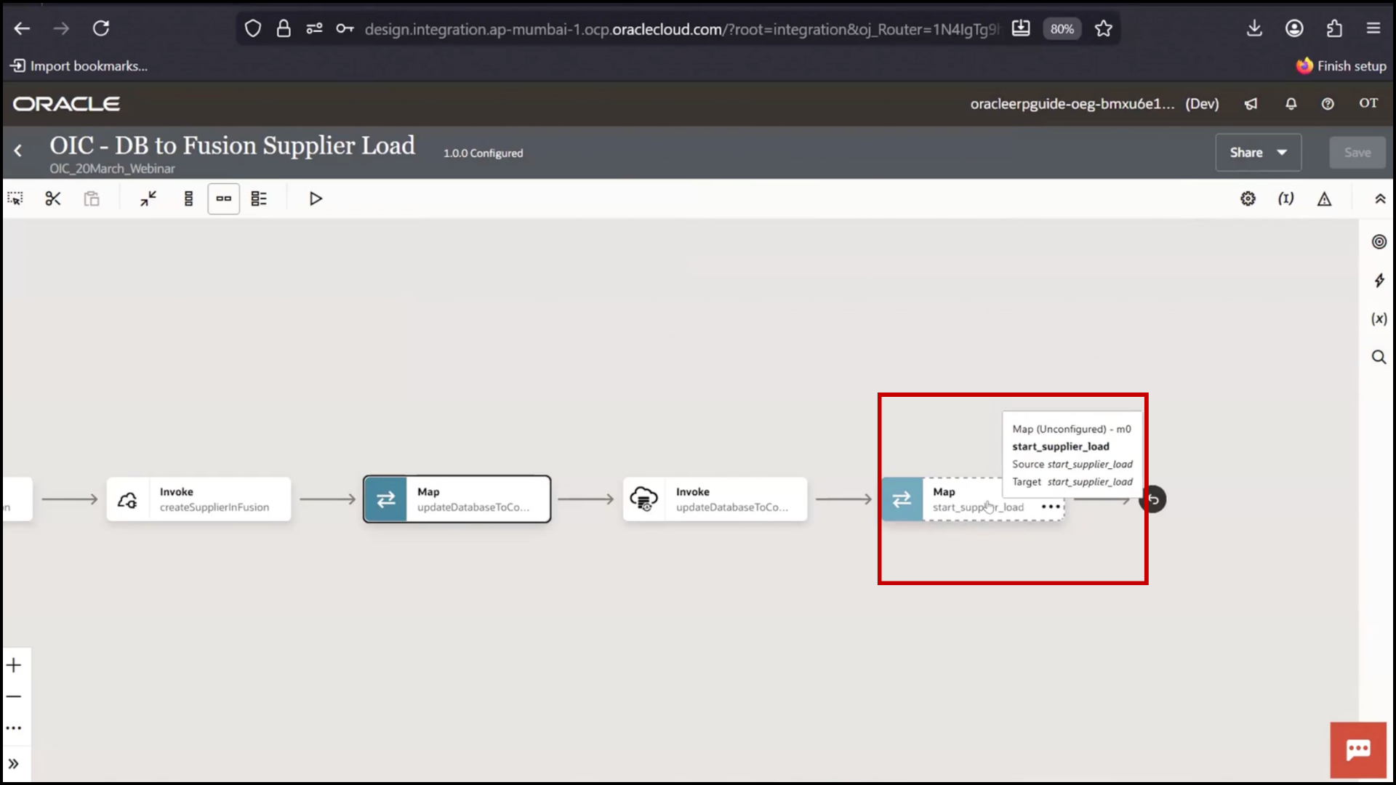Open announcements megaphone icon

pos(1251,104)
